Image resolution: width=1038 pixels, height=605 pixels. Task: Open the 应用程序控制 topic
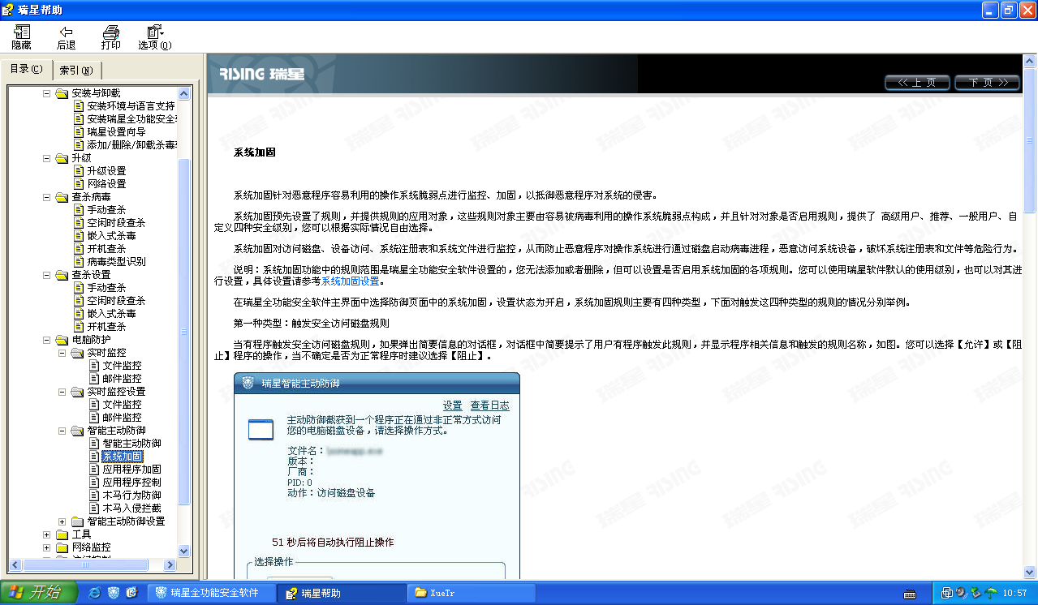tap(131, 483)
